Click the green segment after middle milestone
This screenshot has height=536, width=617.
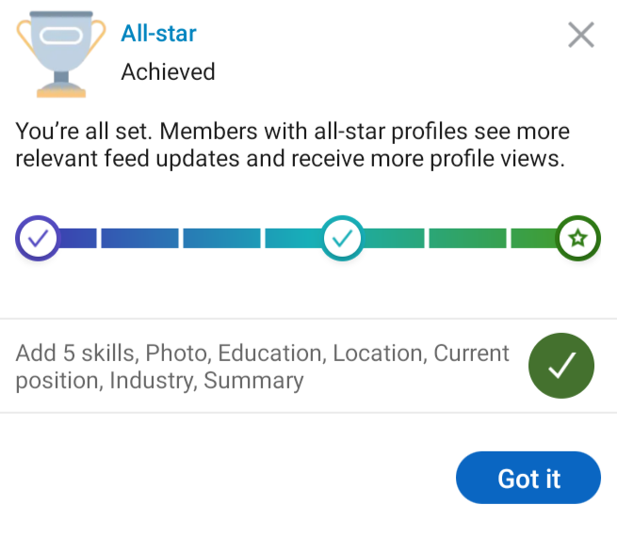pos(394,238)
